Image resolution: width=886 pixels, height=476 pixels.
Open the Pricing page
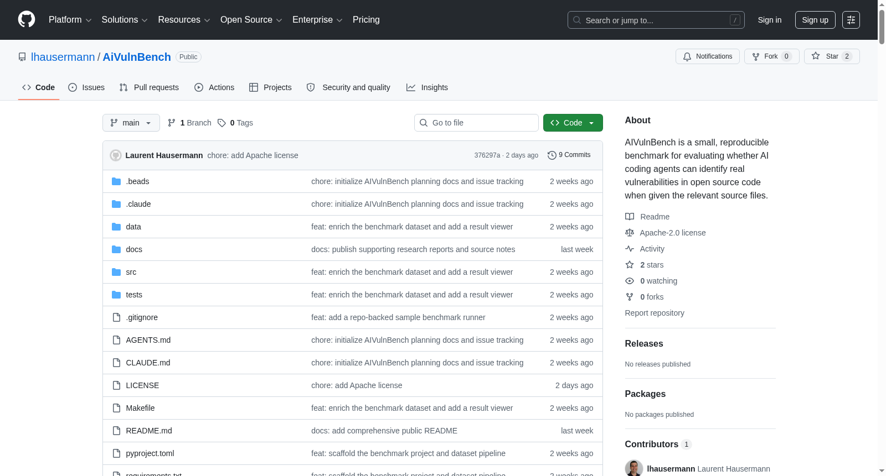pos(366,20)
